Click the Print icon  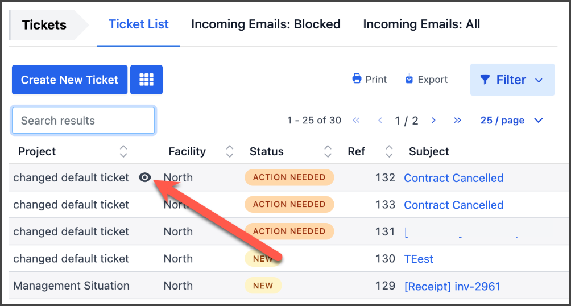357,79
